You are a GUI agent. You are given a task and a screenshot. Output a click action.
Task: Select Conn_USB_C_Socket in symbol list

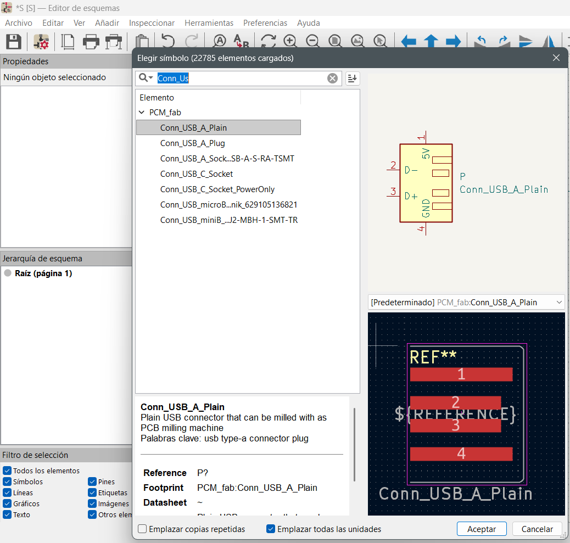(197, 174)
